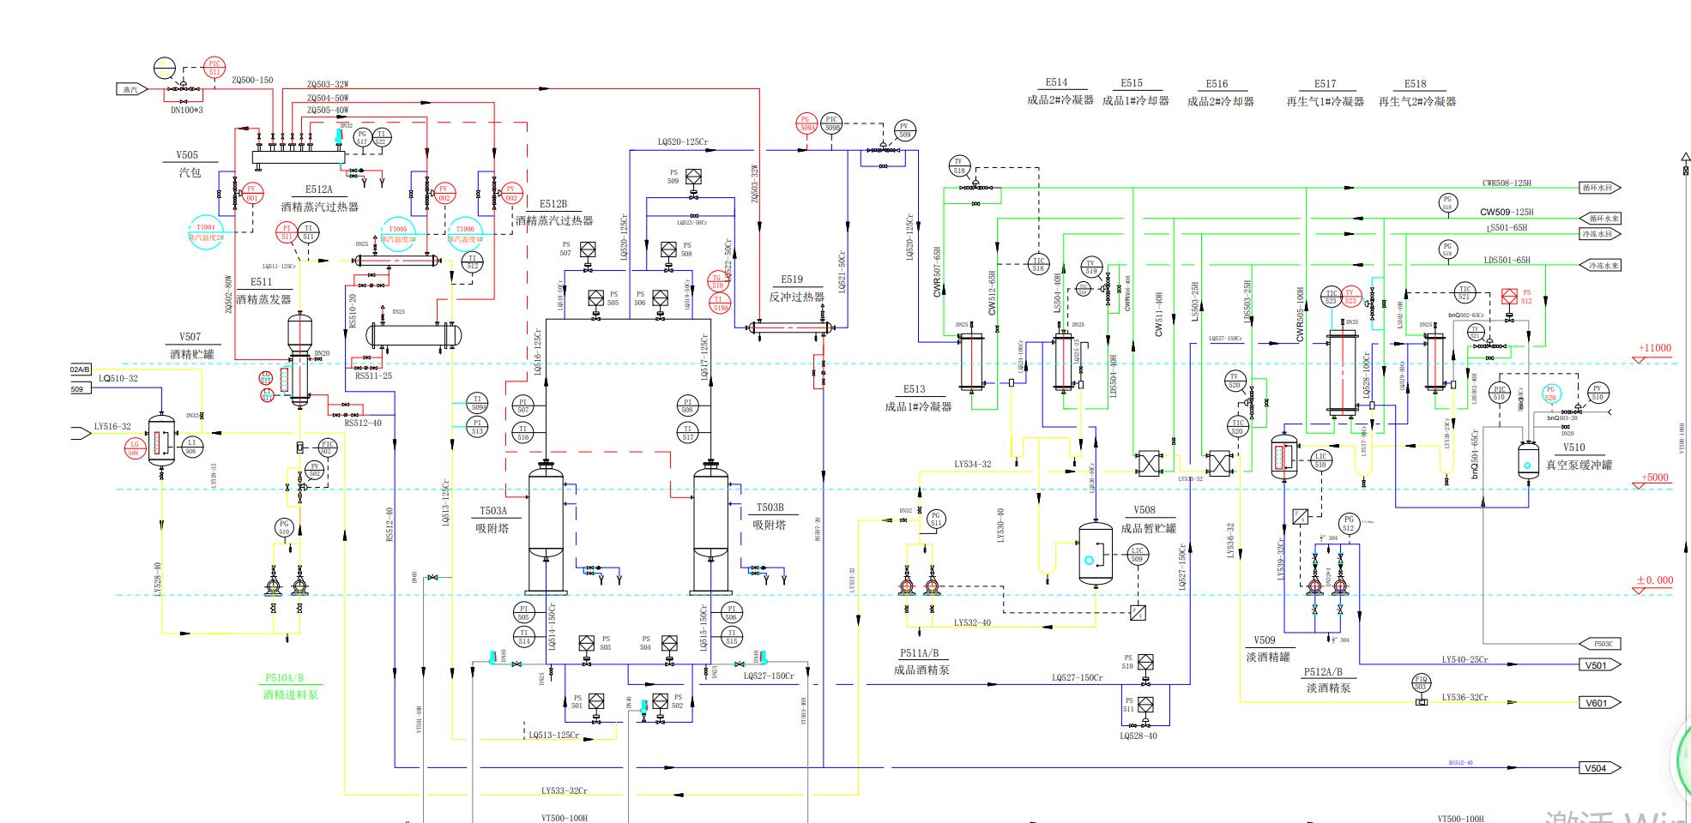This screenshot has height=823, width=1691.
Task: Select the PV 509 valve bubble
Action: 904,130
